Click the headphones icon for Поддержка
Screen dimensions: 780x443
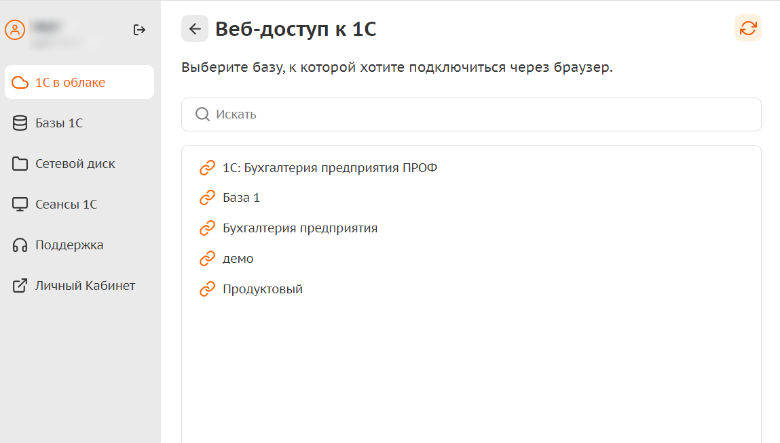tap(20, 245)
